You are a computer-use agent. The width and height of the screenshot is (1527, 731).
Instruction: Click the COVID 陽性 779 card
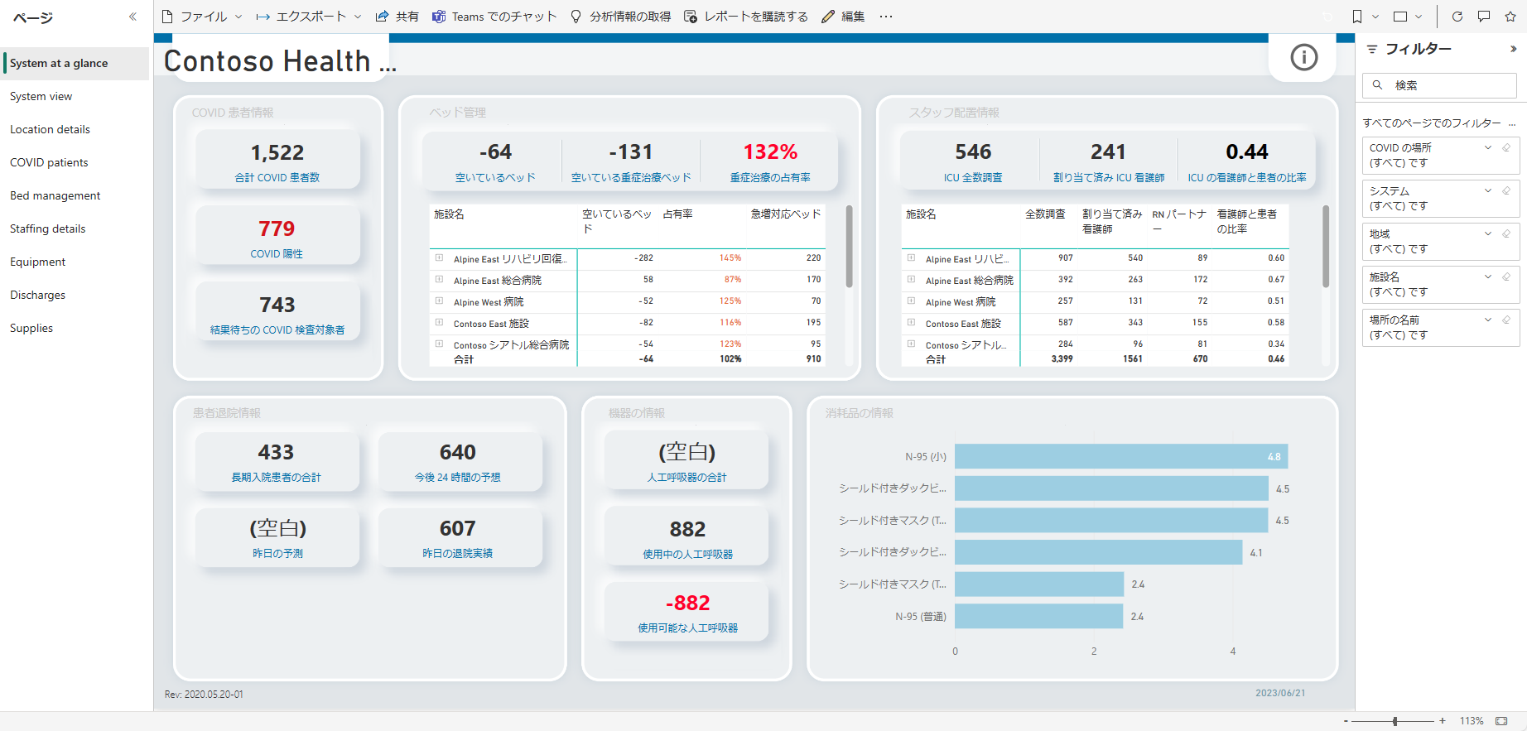pos(277,236)
